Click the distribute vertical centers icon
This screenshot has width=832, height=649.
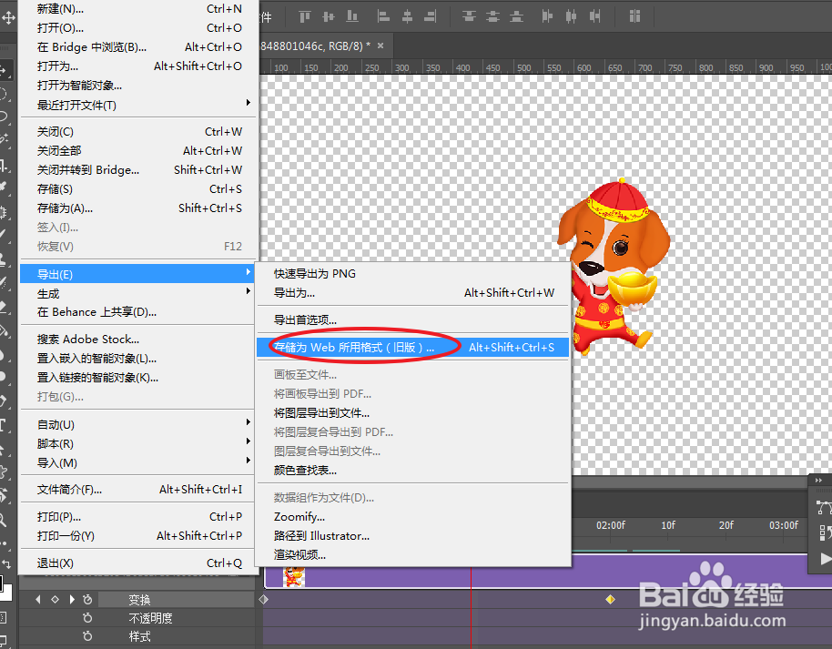click(492, 16)
